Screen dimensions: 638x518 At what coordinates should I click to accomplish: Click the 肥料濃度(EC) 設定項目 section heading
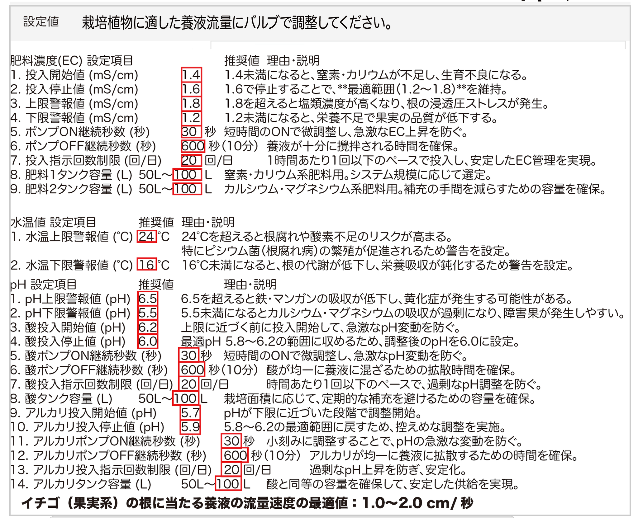[72, 60]
